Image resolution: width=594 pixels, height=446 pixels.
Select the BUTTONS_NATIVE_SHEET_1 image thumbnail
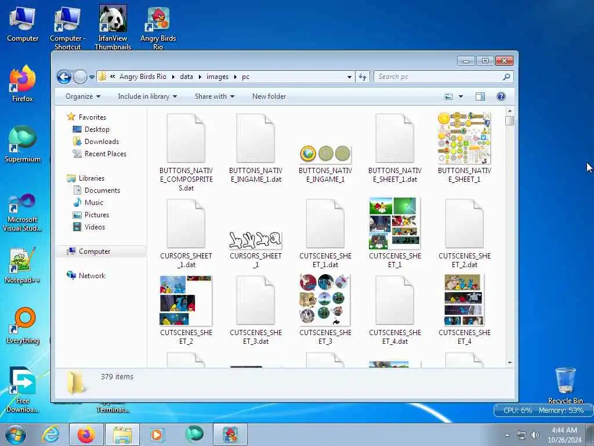465,148
